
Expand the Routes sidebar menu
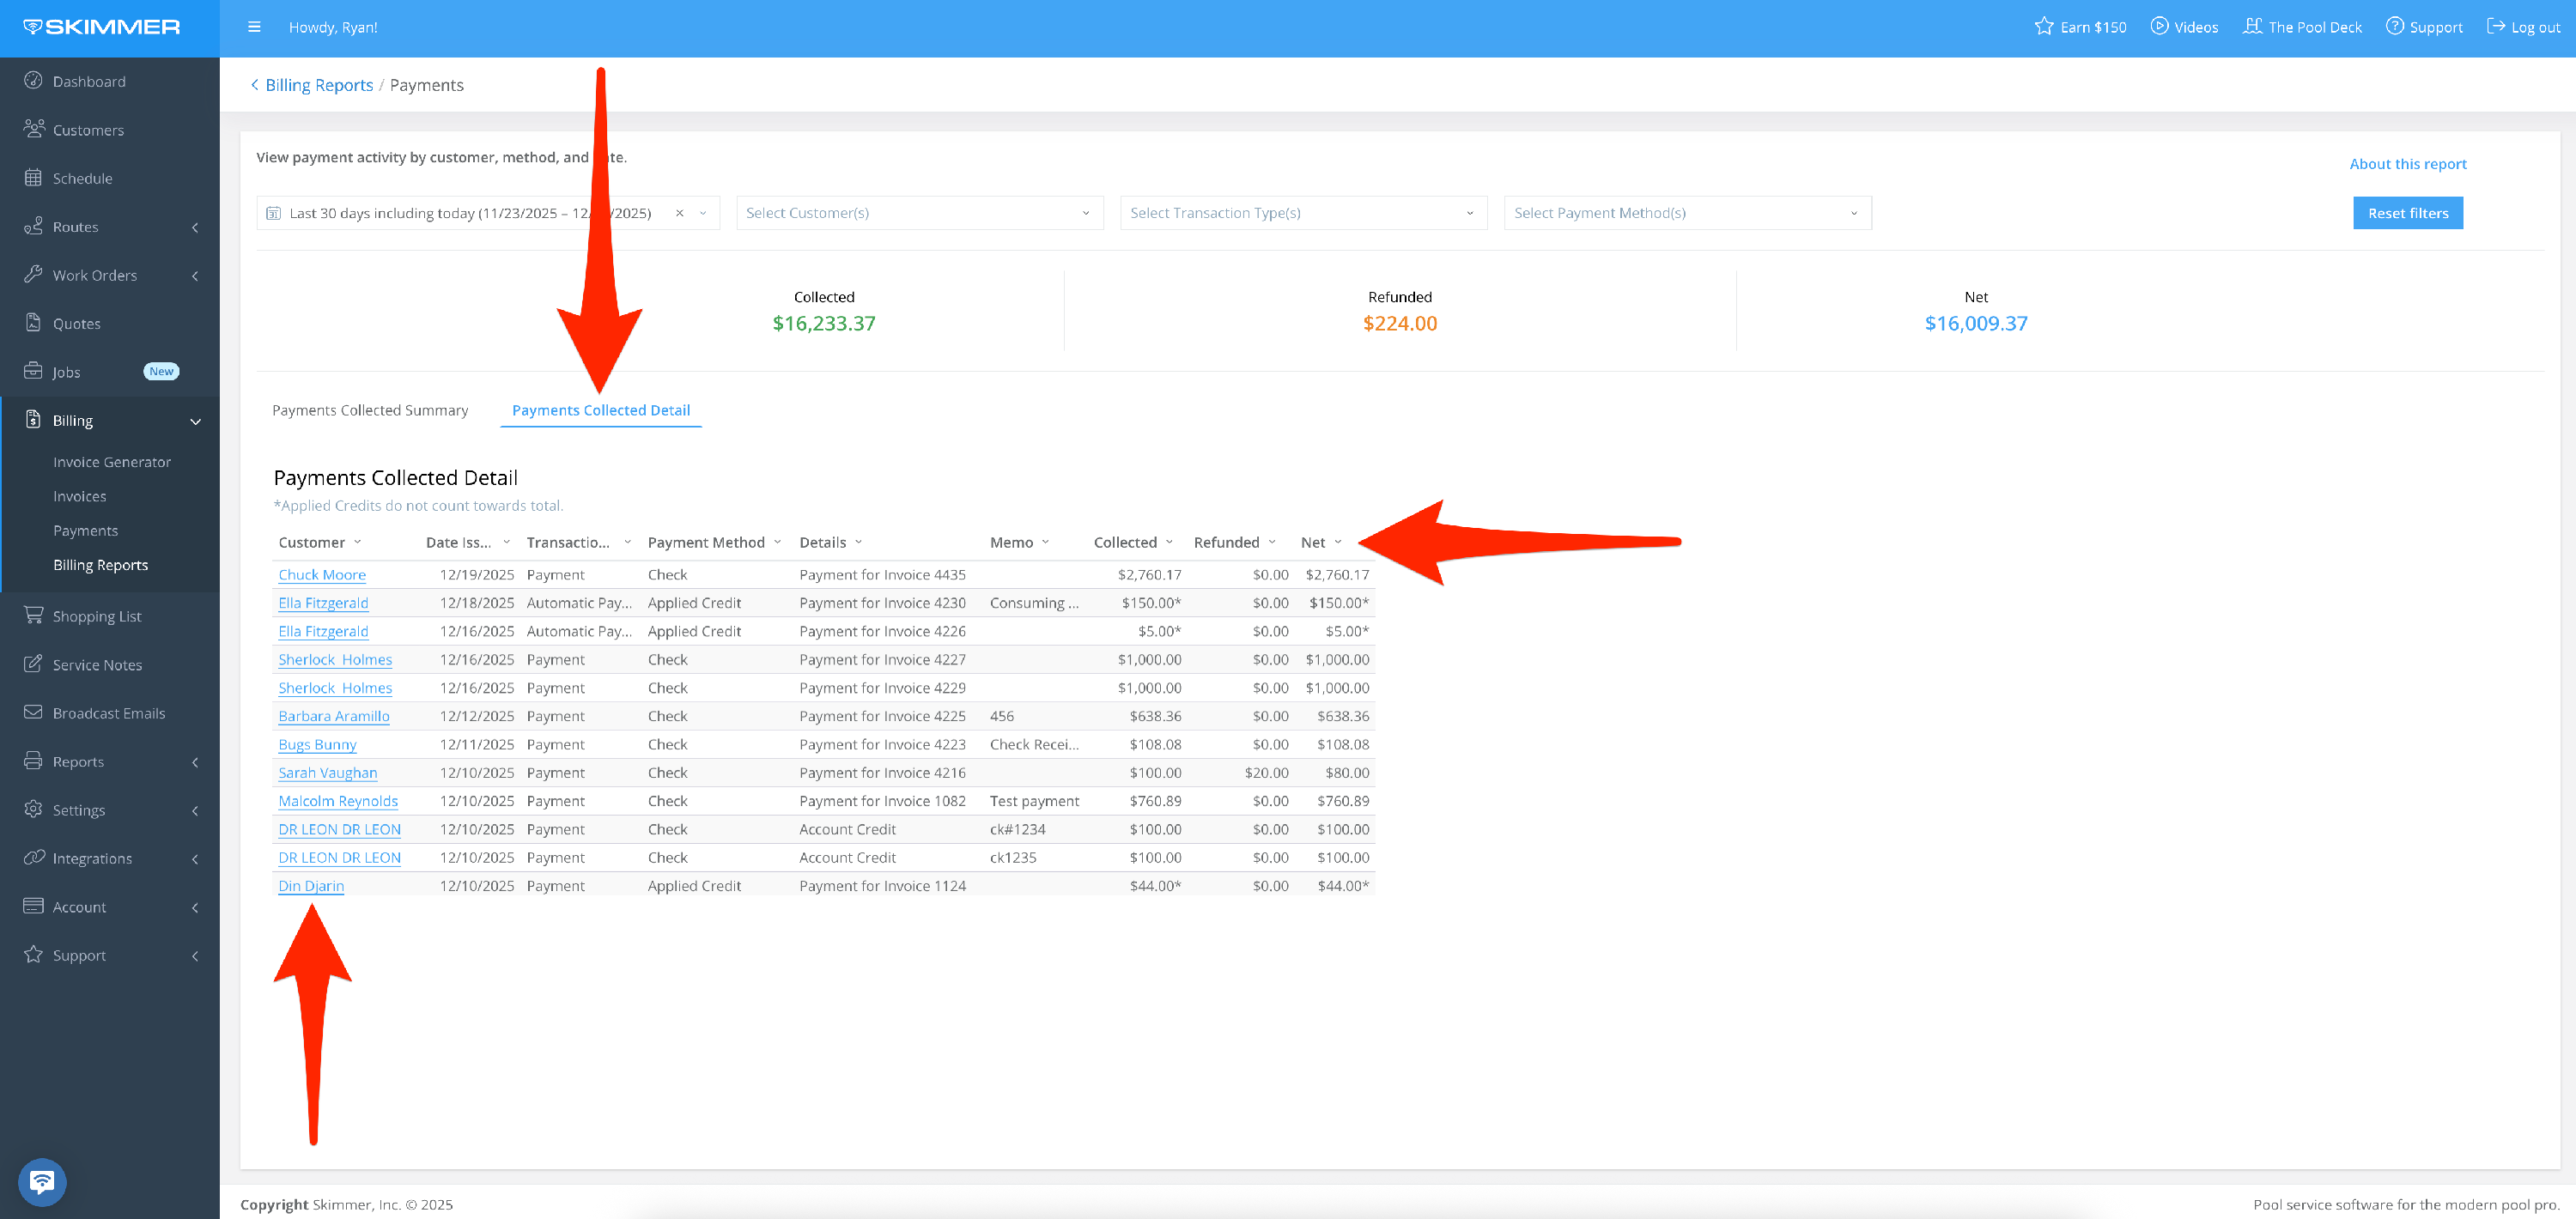pos(195,227)
